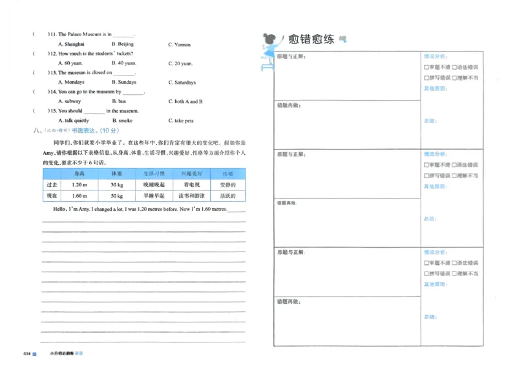The image size is (517, 365).
Task: Click the first 原题与正解 label
Action: tap(291, 57)
